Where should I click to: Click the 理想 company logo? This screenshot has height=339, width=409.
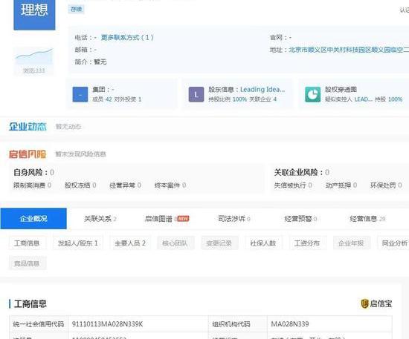click(34, 15)
